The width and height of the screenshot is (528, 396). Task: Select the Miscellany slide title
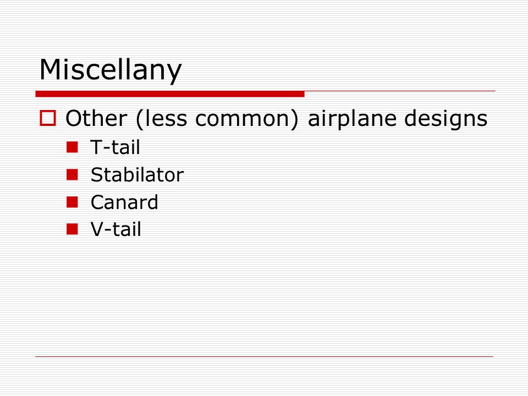pyautogui.click(x=111, y=70)
